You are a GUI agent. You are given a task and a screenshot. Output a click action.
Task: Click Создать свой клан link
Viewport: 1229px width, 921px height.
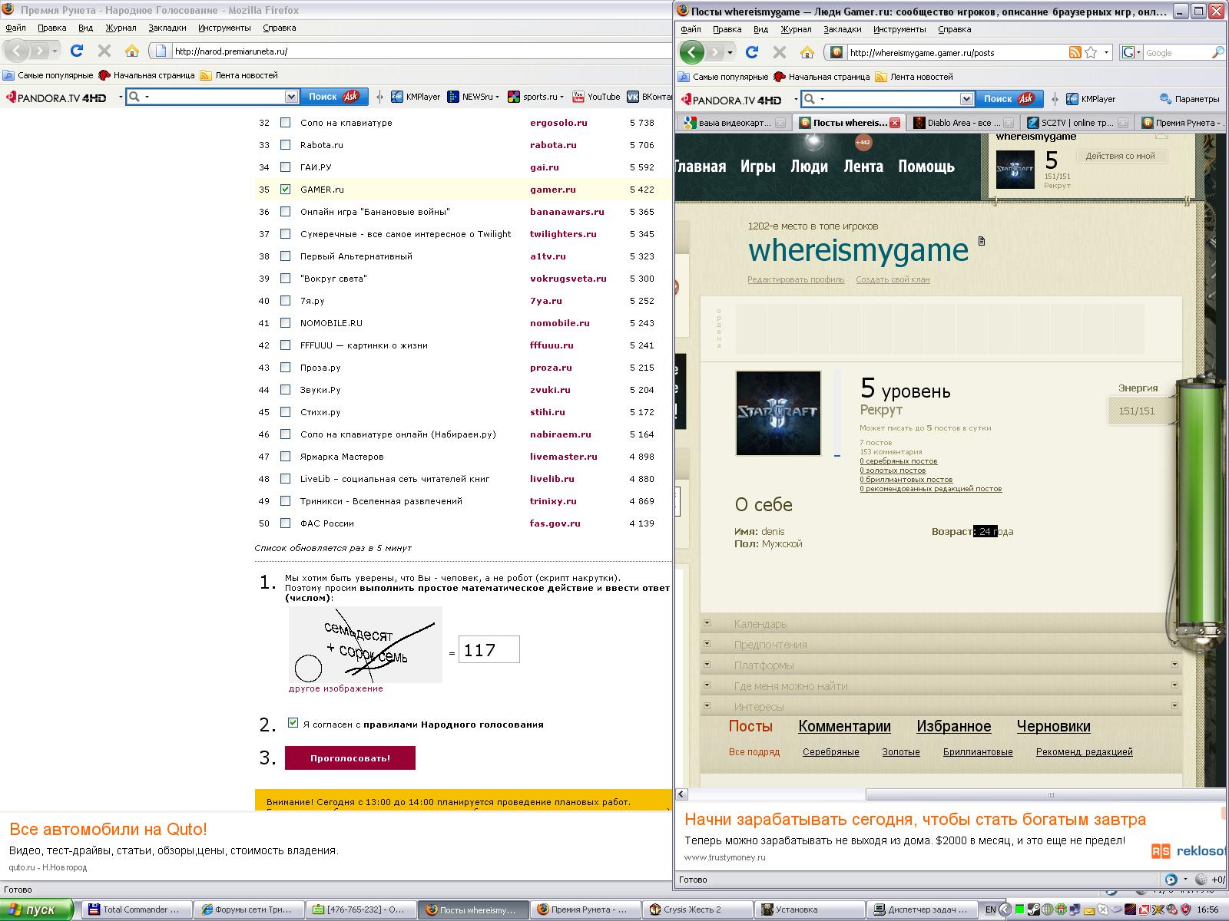[x=893, y=279]
